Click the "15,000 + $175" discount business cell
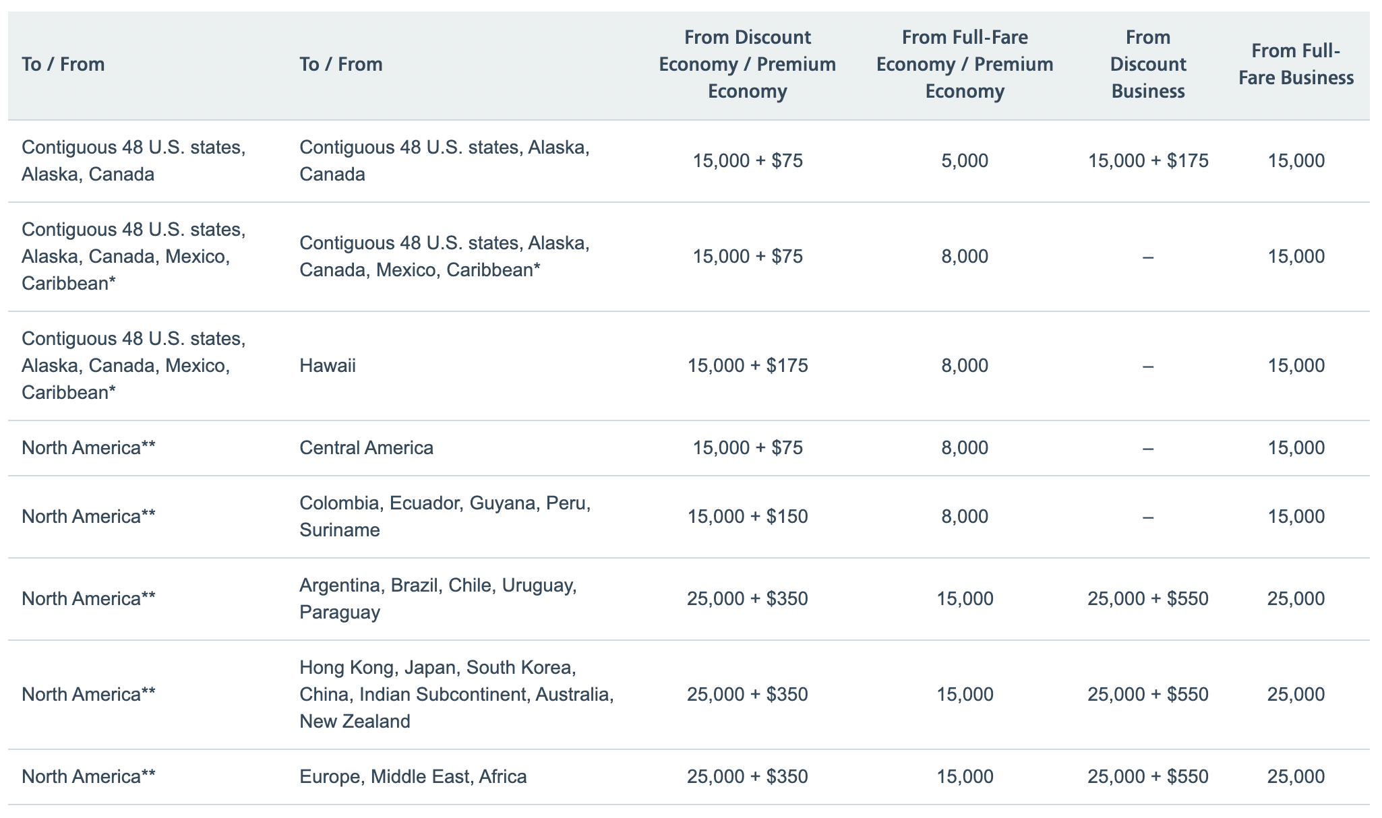This screenshot has width=1382, height=818. [x=1148, y=161]
